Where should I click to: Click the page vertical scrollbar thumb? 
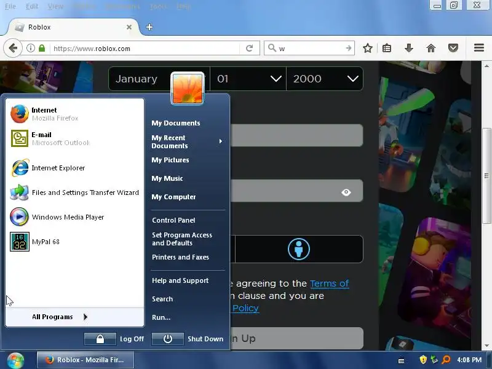pos(486,176)
